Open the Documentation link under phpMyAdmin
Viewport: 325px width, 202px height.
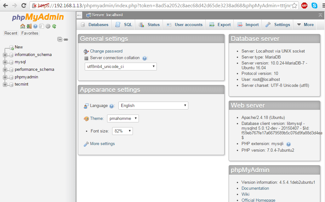[x=255, y=188]
